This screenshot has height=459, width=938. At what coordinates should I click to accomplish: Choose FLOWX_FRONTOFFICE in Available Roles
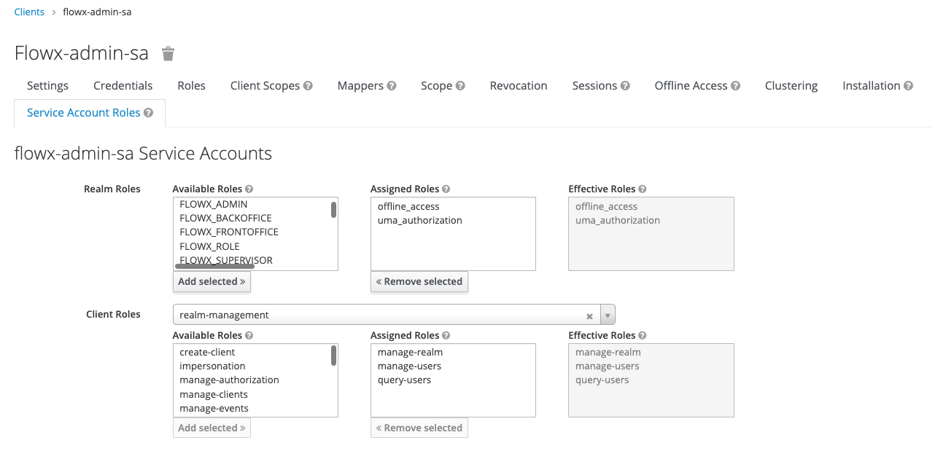click(229, 232)
